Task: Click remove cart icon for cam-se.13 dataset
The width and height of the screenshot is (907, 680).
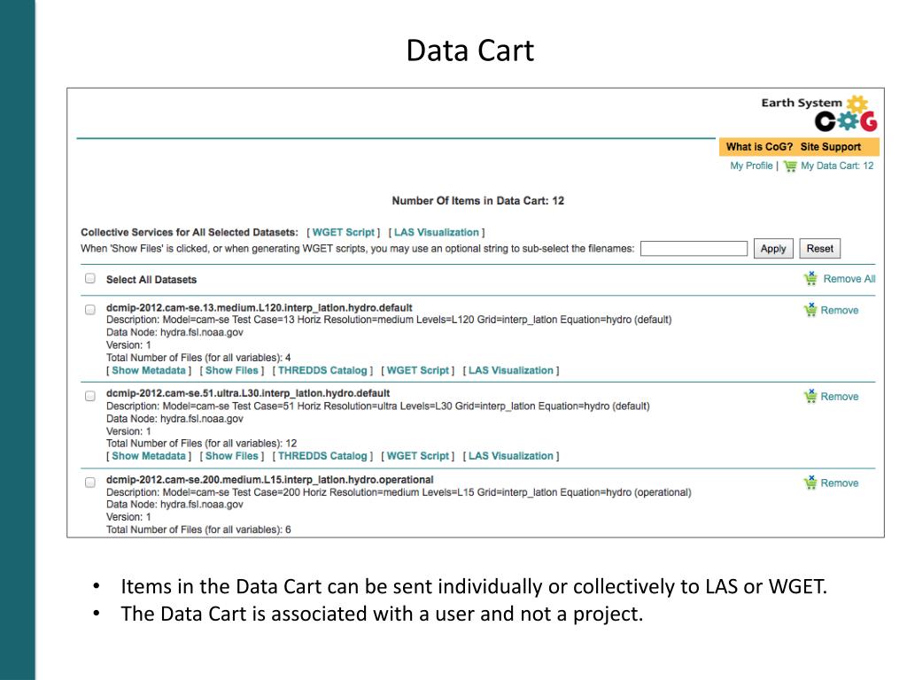Action: pos(810,310)
